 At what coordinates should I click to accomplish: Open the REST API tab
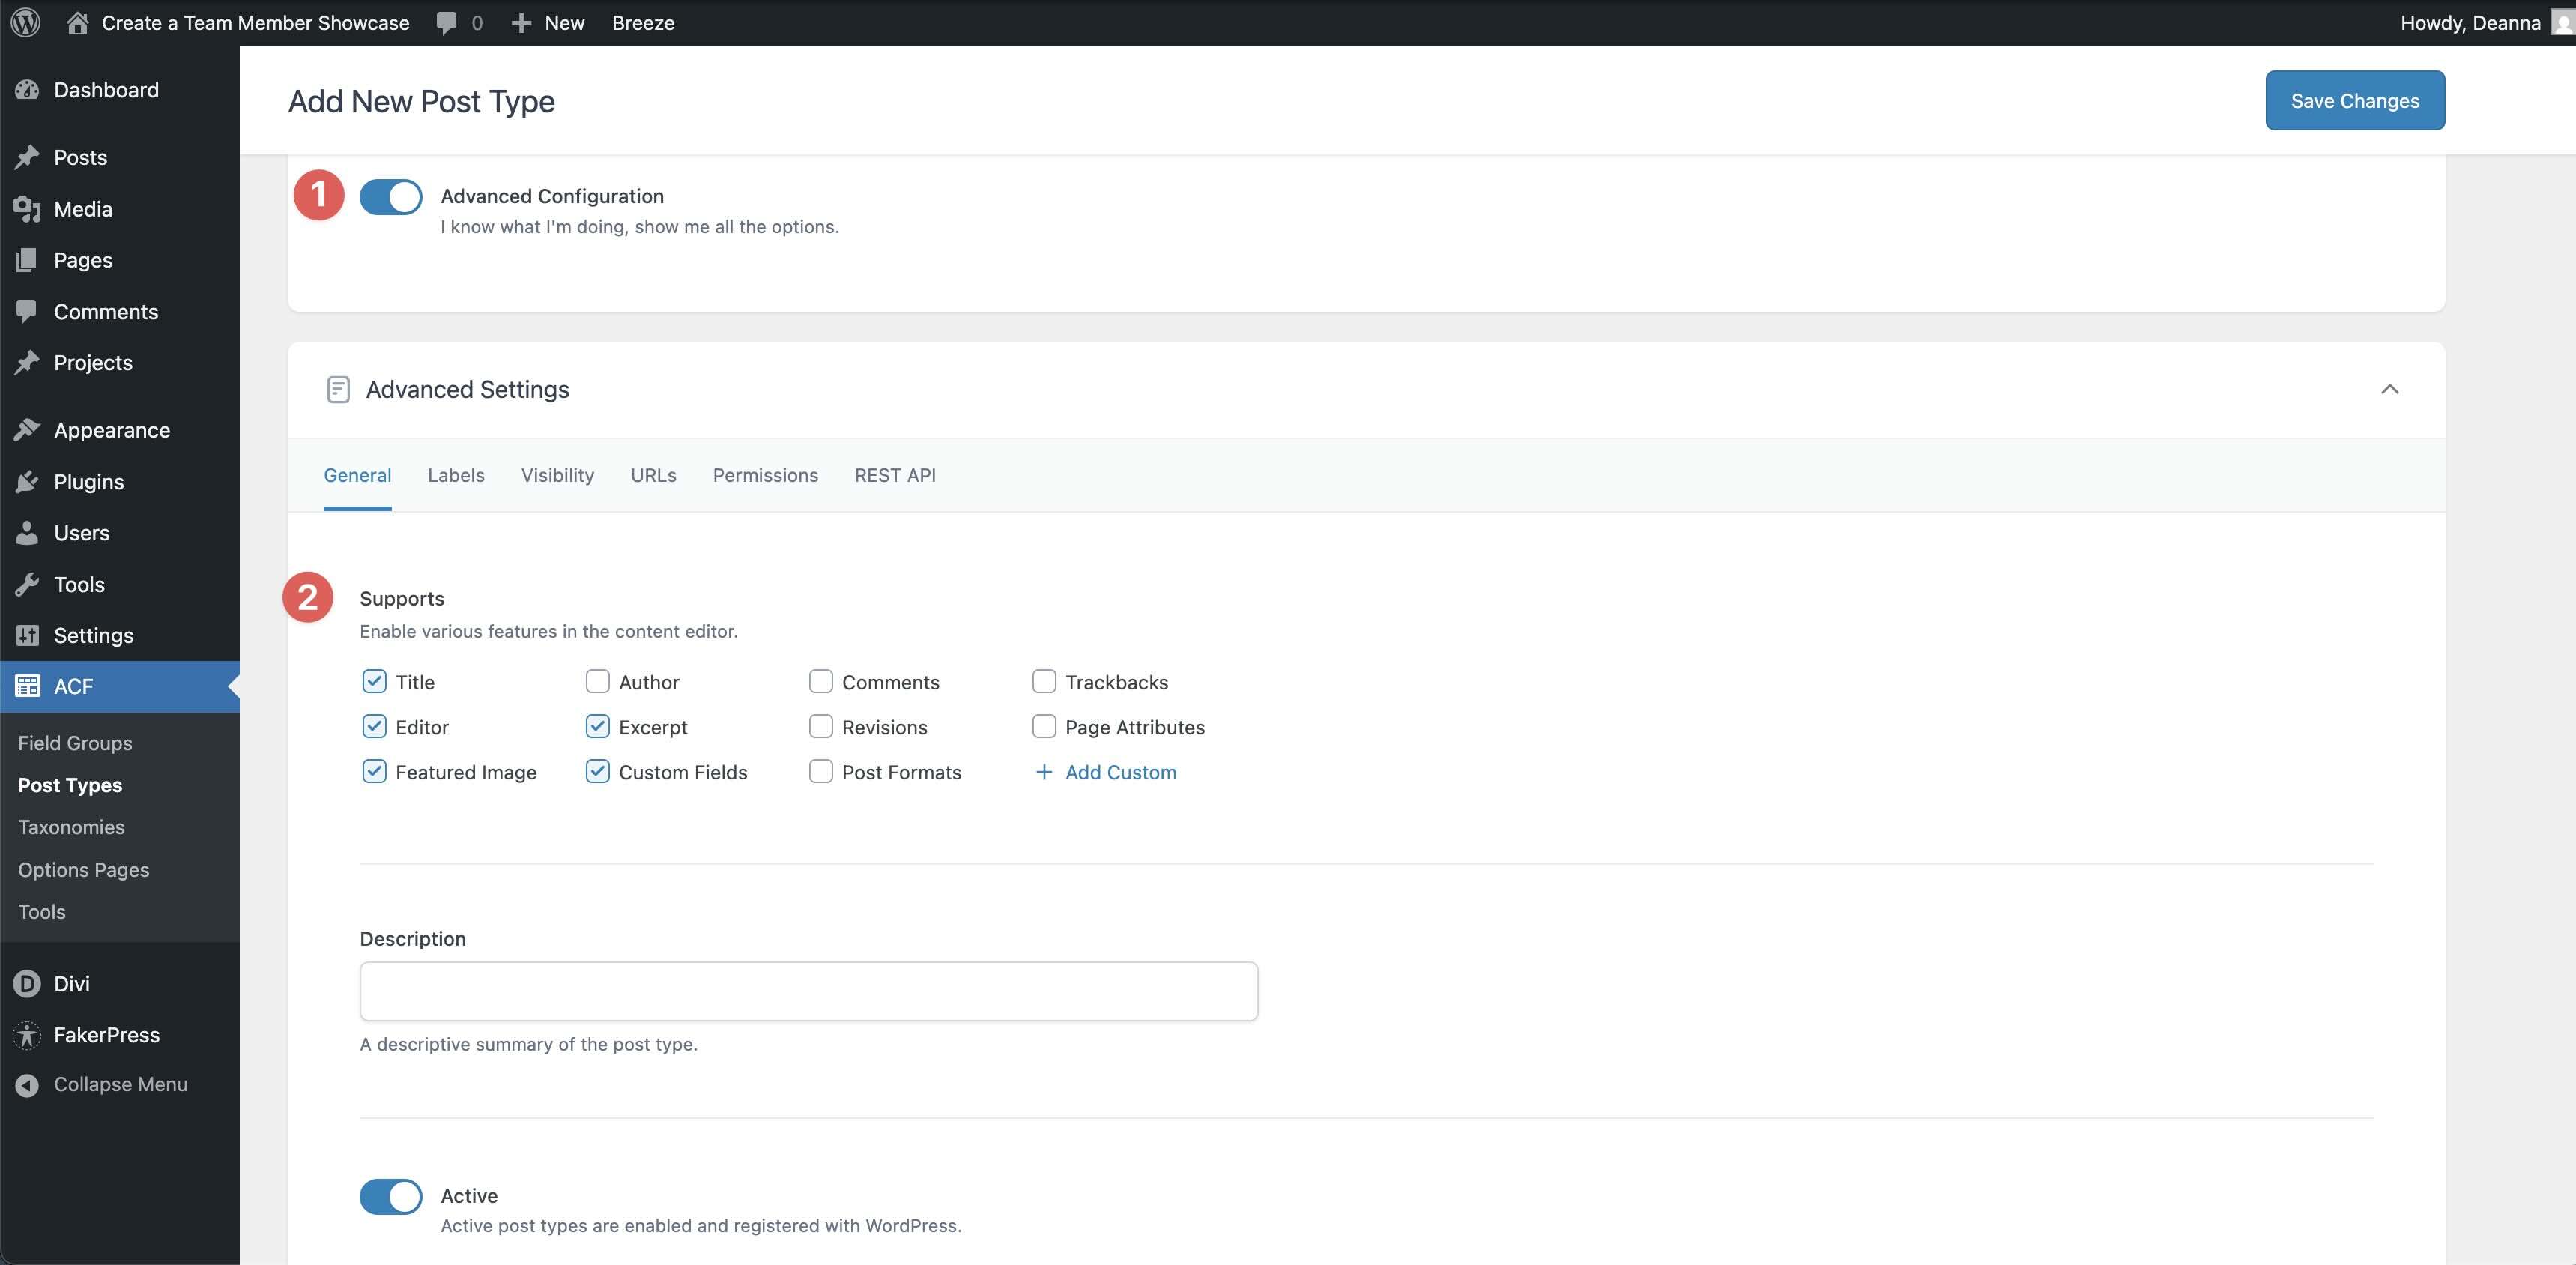coord(895,475)
